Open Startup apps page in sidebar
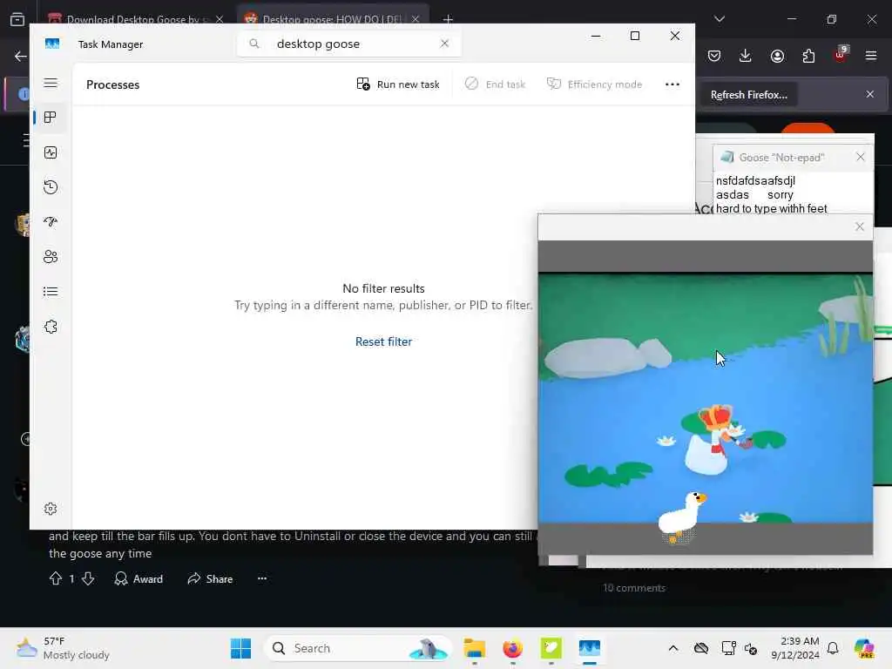892x669 pixels. pyautogui.click(x=51, y=222)
